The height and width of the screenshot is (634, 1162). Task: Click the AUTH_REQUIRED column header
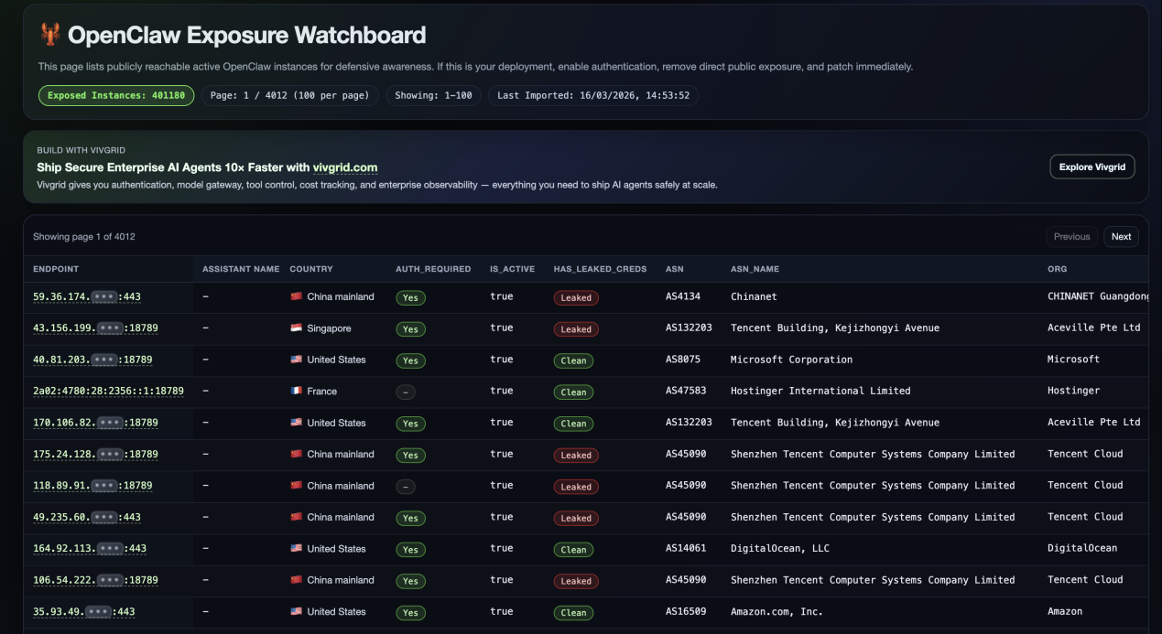point(433,269)
